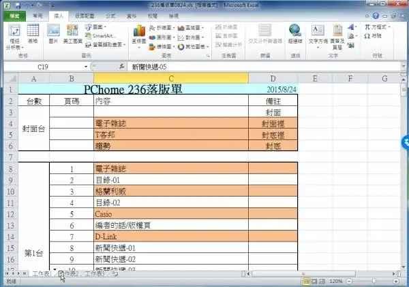The image size is (409, 287).
Task: Insert a text box (文字方塊)
Action: coord(318,37)
